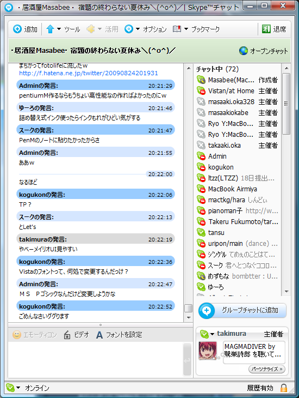Click uripon/main status icon
This screenshot has height=398, width=299.
(x=201, y=244)
